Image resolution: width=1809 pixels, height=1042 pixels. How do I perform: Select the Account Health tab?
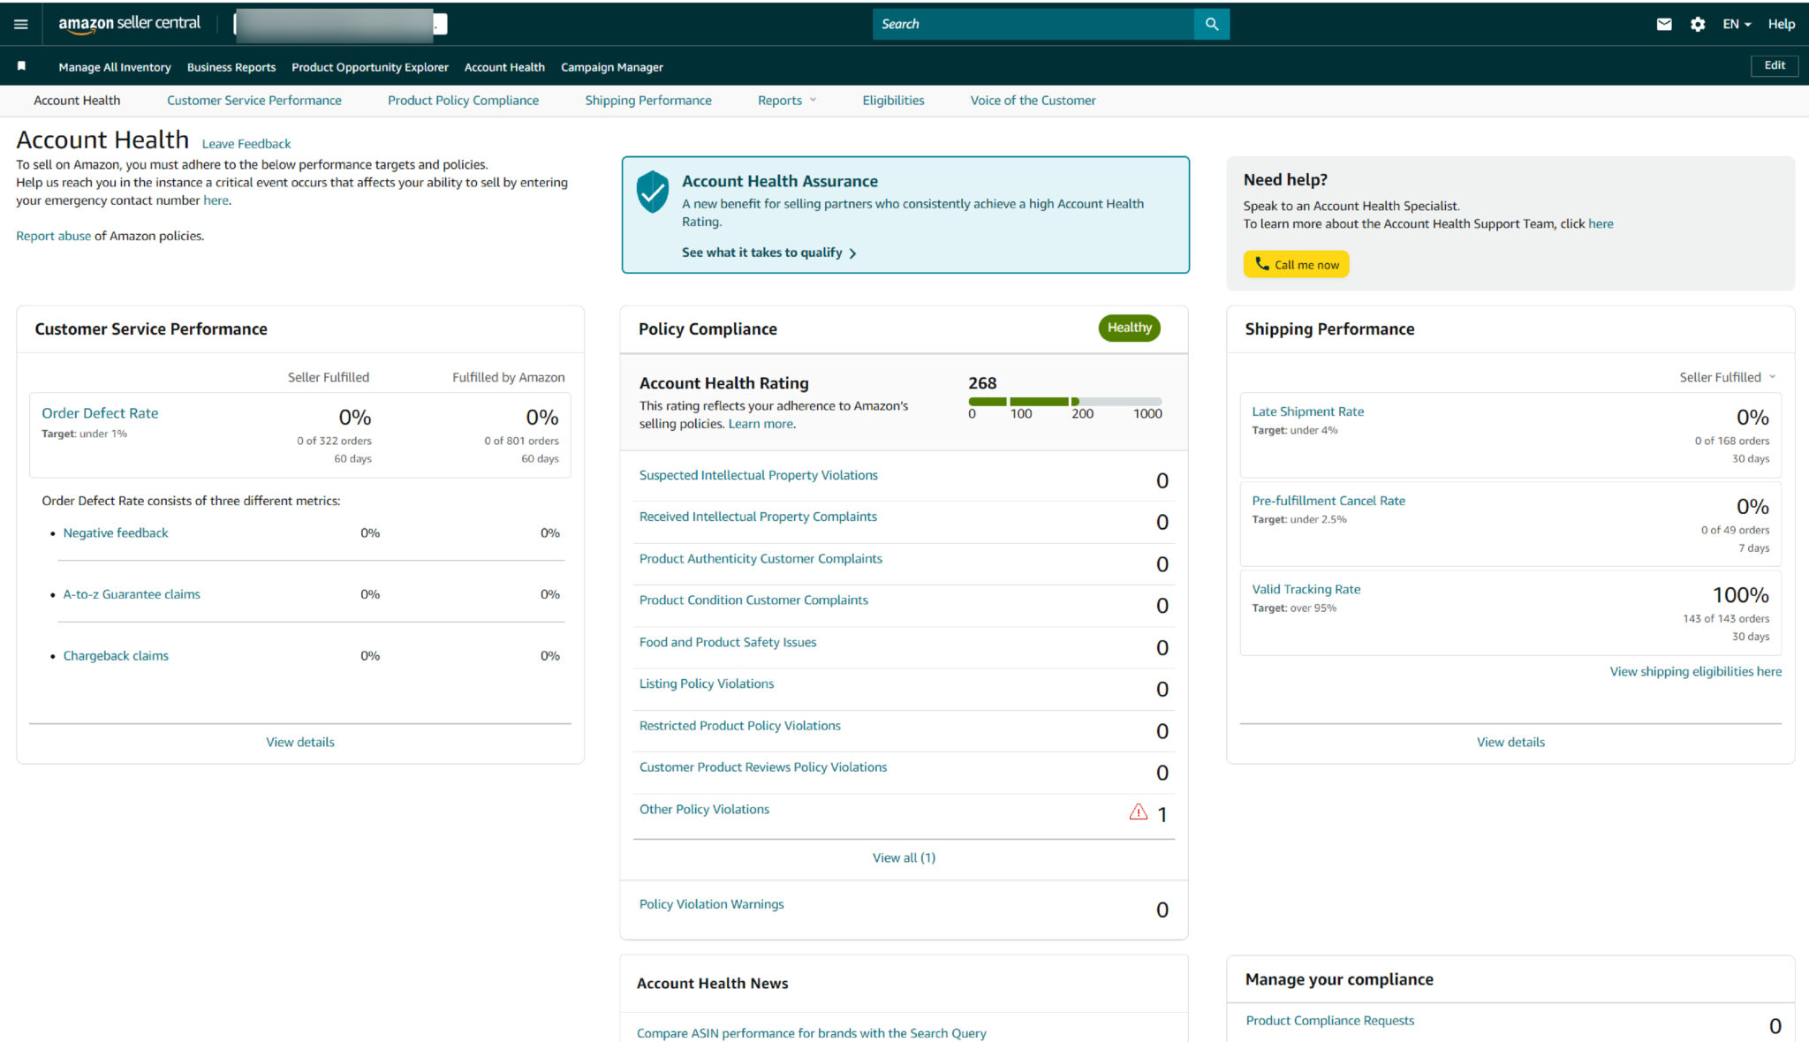click(x=77, y=101)
